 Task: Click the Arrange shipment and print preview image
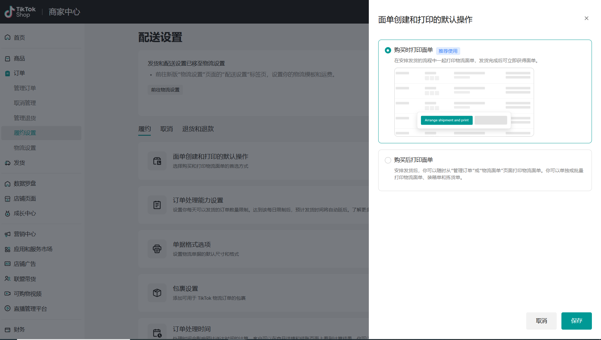(464, 102)
